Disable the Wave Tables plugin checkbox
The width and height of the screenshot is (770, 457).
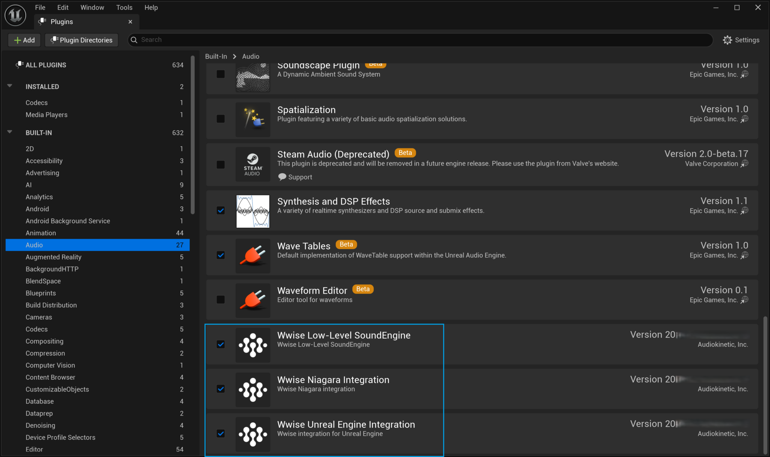[221, 255]
